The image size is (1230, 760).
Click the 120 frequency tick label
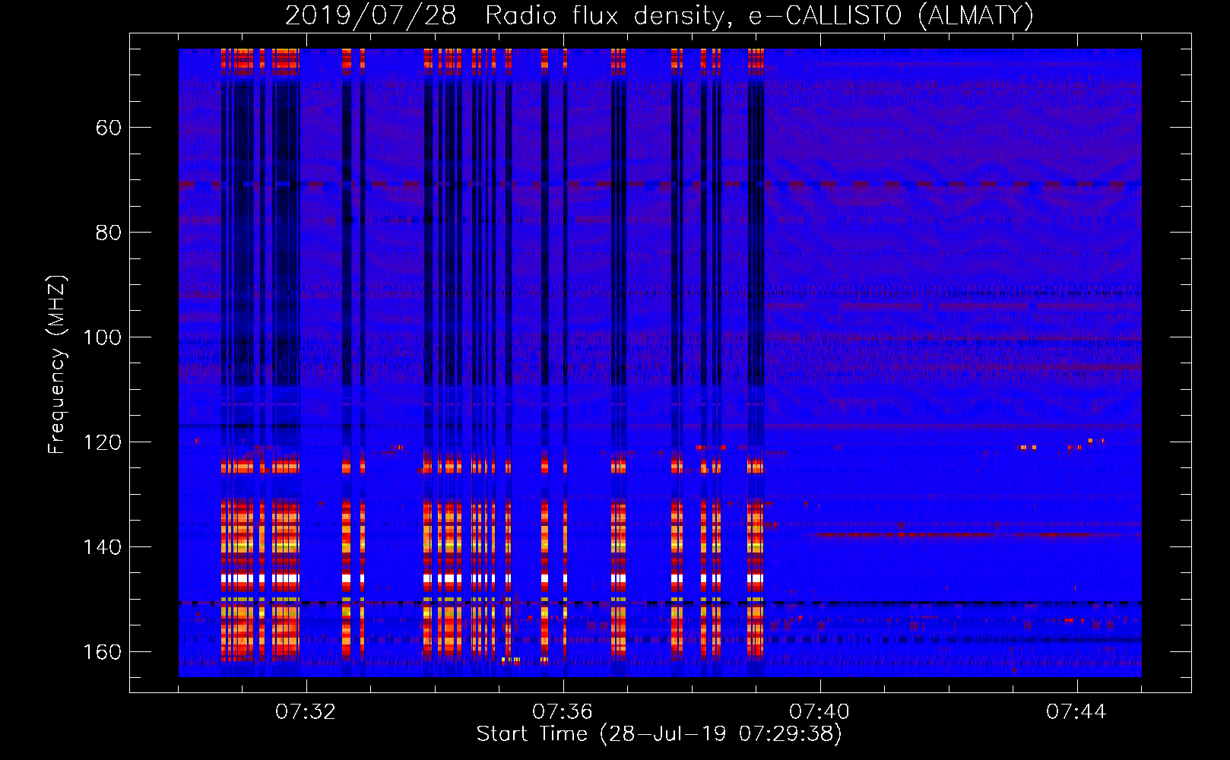click(103, 442)
